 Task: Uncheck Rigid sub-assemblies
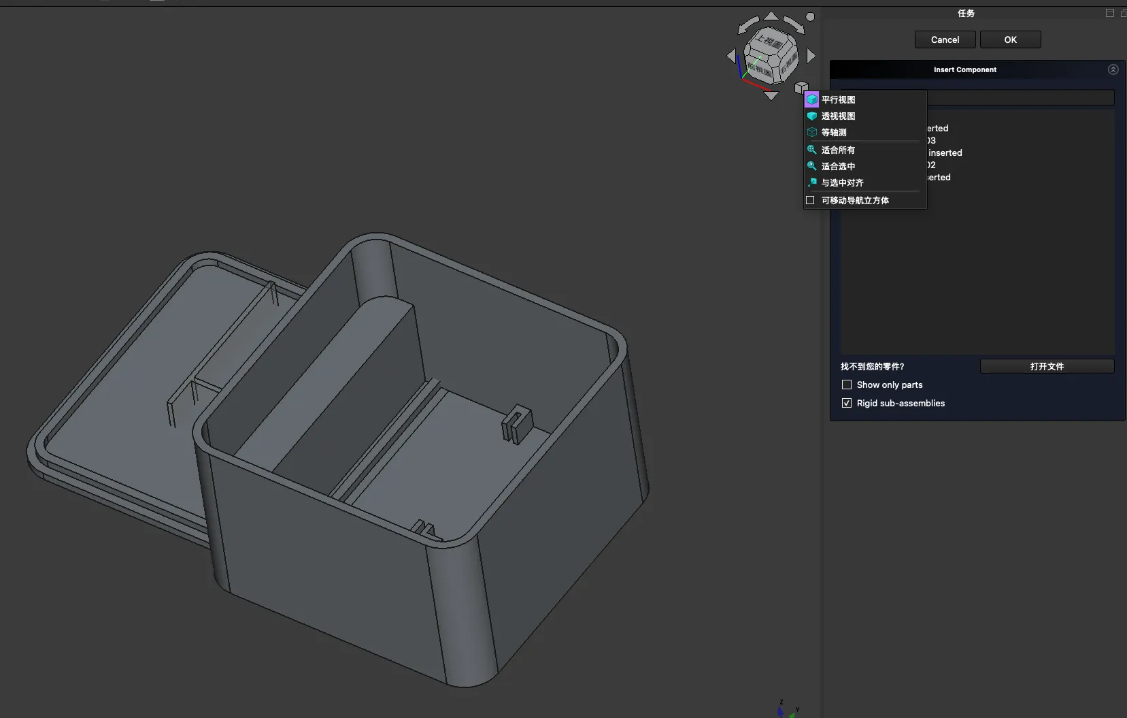(847, 403)
